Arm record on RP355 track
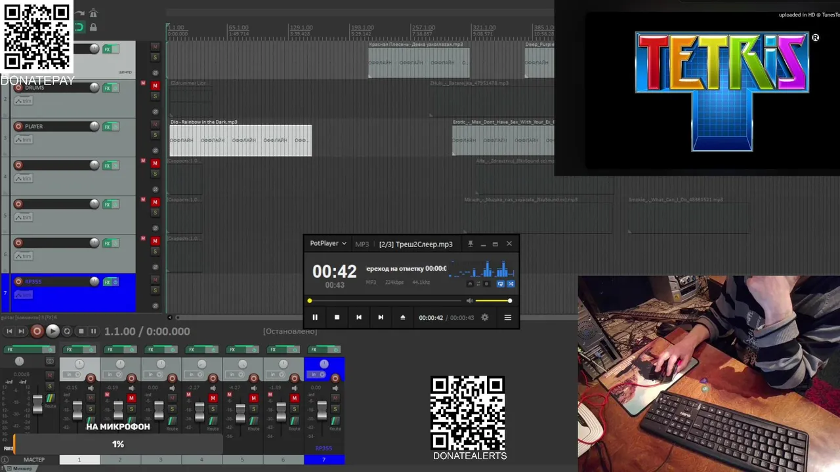 18,281
